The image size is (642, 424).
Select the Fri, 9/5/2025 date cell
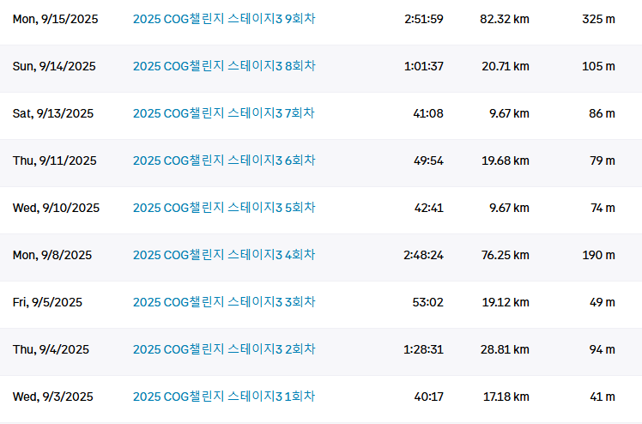tap(47, 302)
